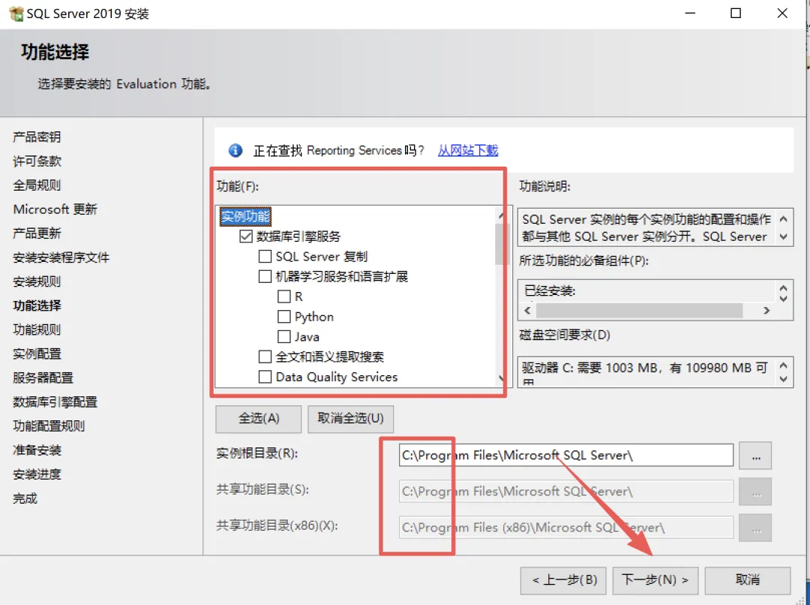This screenshot has width=810, height=605.
Task: Browse for the 实例根目录 with the ... button
Action: point(755,456)
